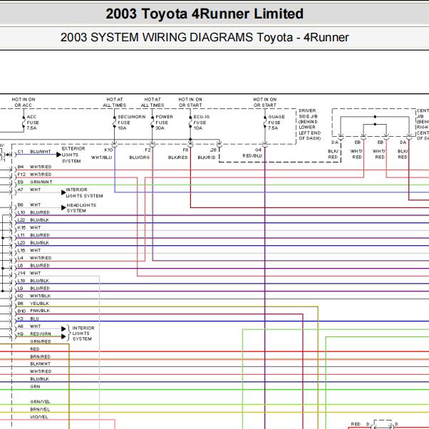The width and height of the screenshot is (429, 429).
Task: Select the E9 GRN/WHT pin row
Action: click(x=35, y=182)
